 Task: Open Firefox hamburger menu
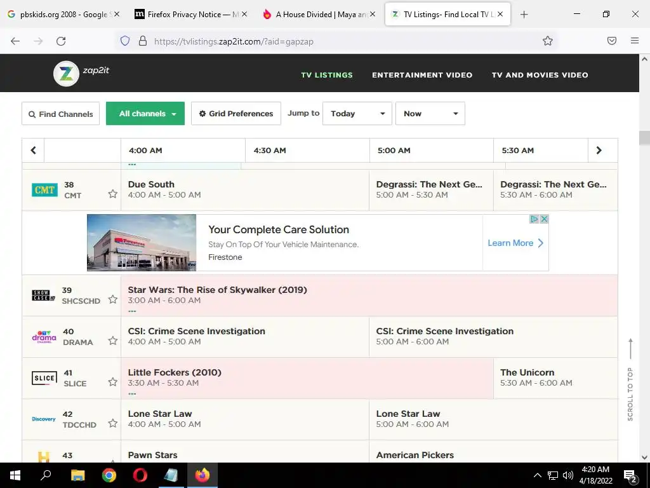pyautogui.click(x=635, y=41)
